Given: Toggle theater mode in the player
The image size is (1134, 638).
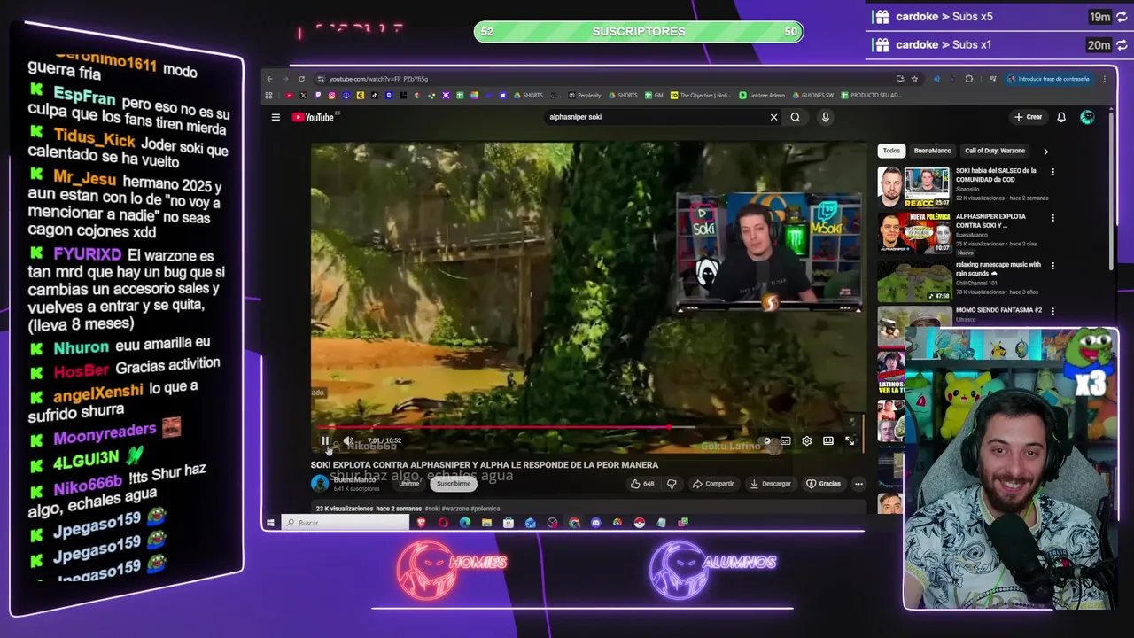Looking at the screenshot, I should (828, 440).
